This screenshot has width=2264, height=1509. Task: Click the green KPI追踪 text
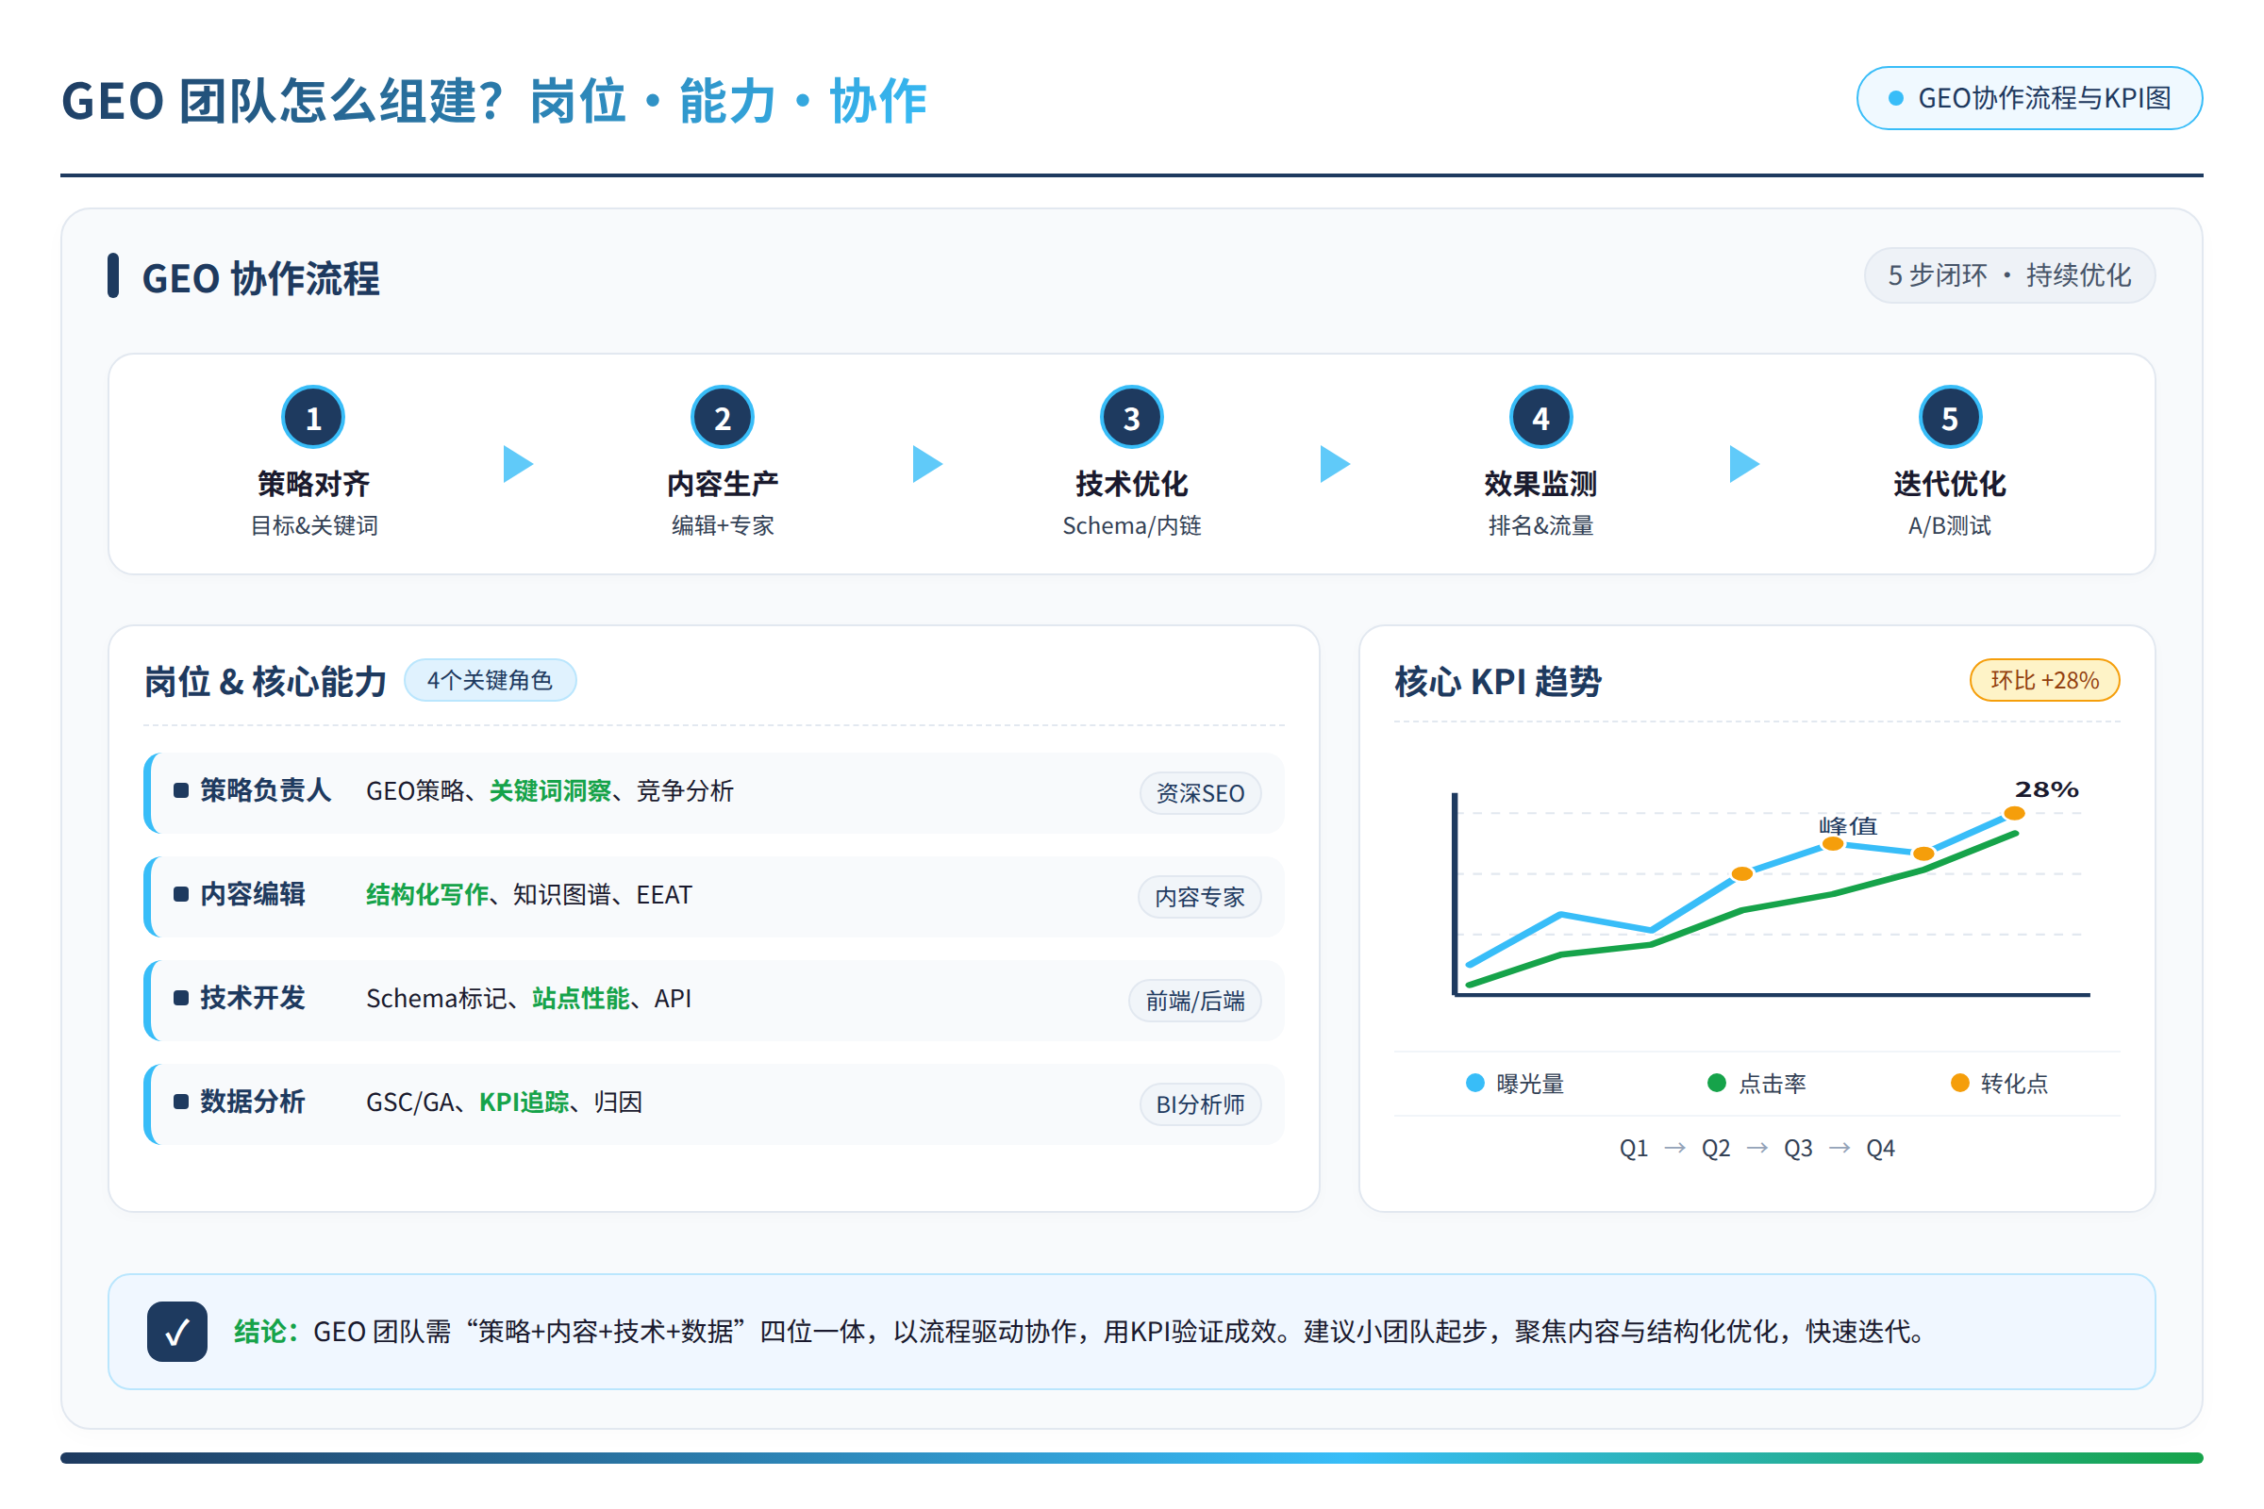524,1102
